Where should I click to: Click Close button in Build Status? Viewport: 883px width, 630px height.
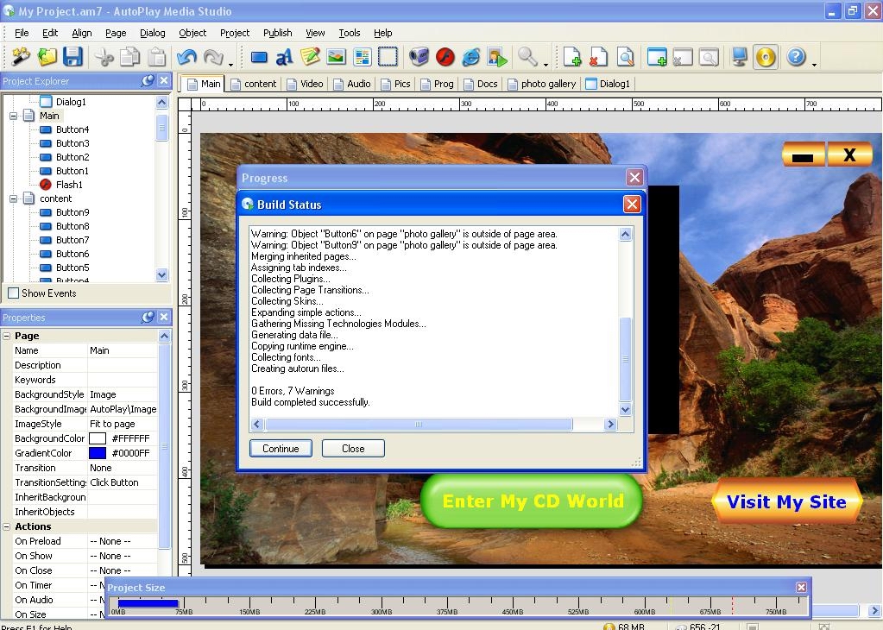(x=353, y=449)
